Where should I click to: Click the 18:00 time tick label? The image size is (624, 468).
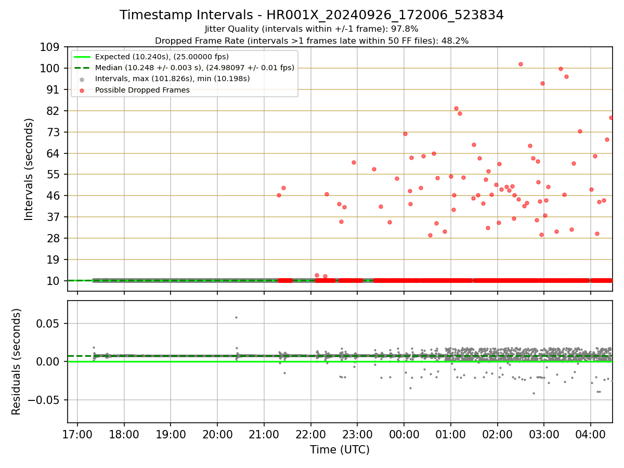point(124,434)
